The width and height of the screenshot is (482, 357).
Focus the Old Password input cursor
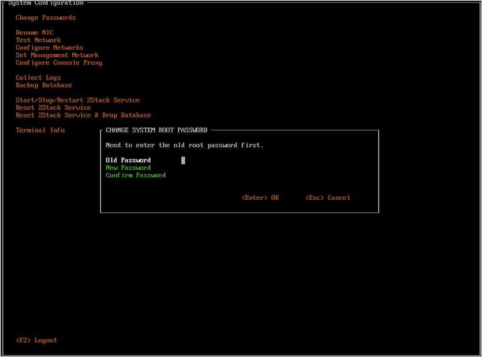(183, 161)
